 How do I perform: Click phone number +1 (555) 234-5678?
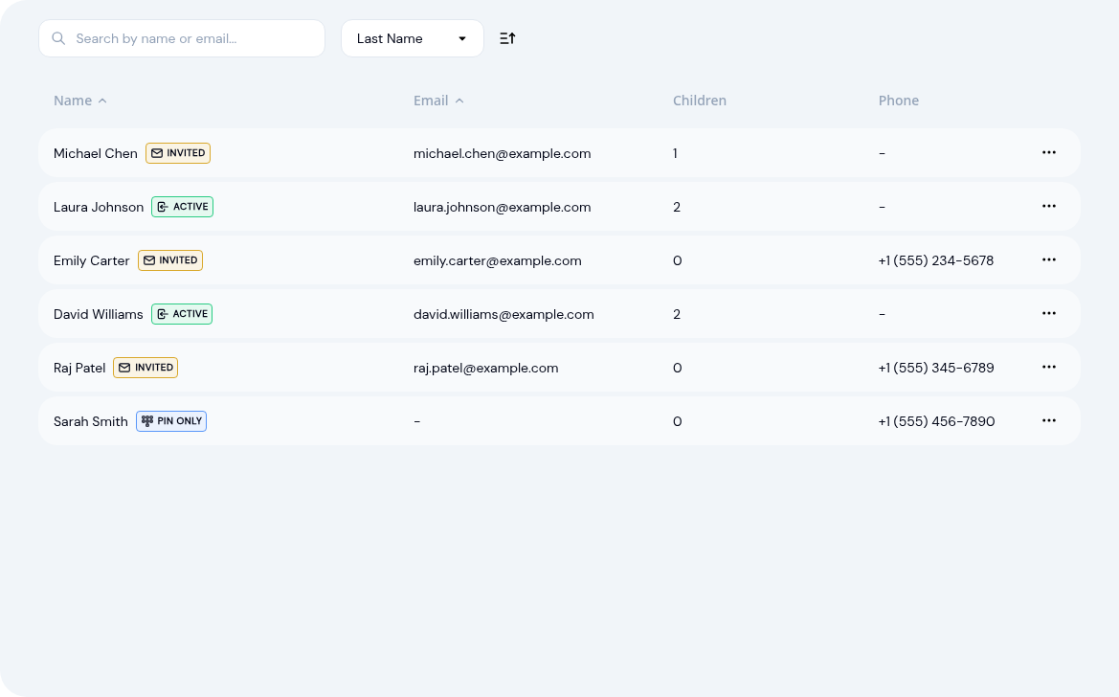click(935, 260)
